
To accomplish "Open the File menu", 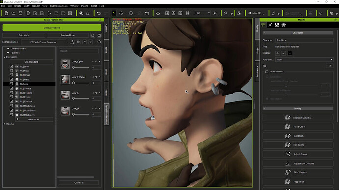I will [x=3, y=6].
